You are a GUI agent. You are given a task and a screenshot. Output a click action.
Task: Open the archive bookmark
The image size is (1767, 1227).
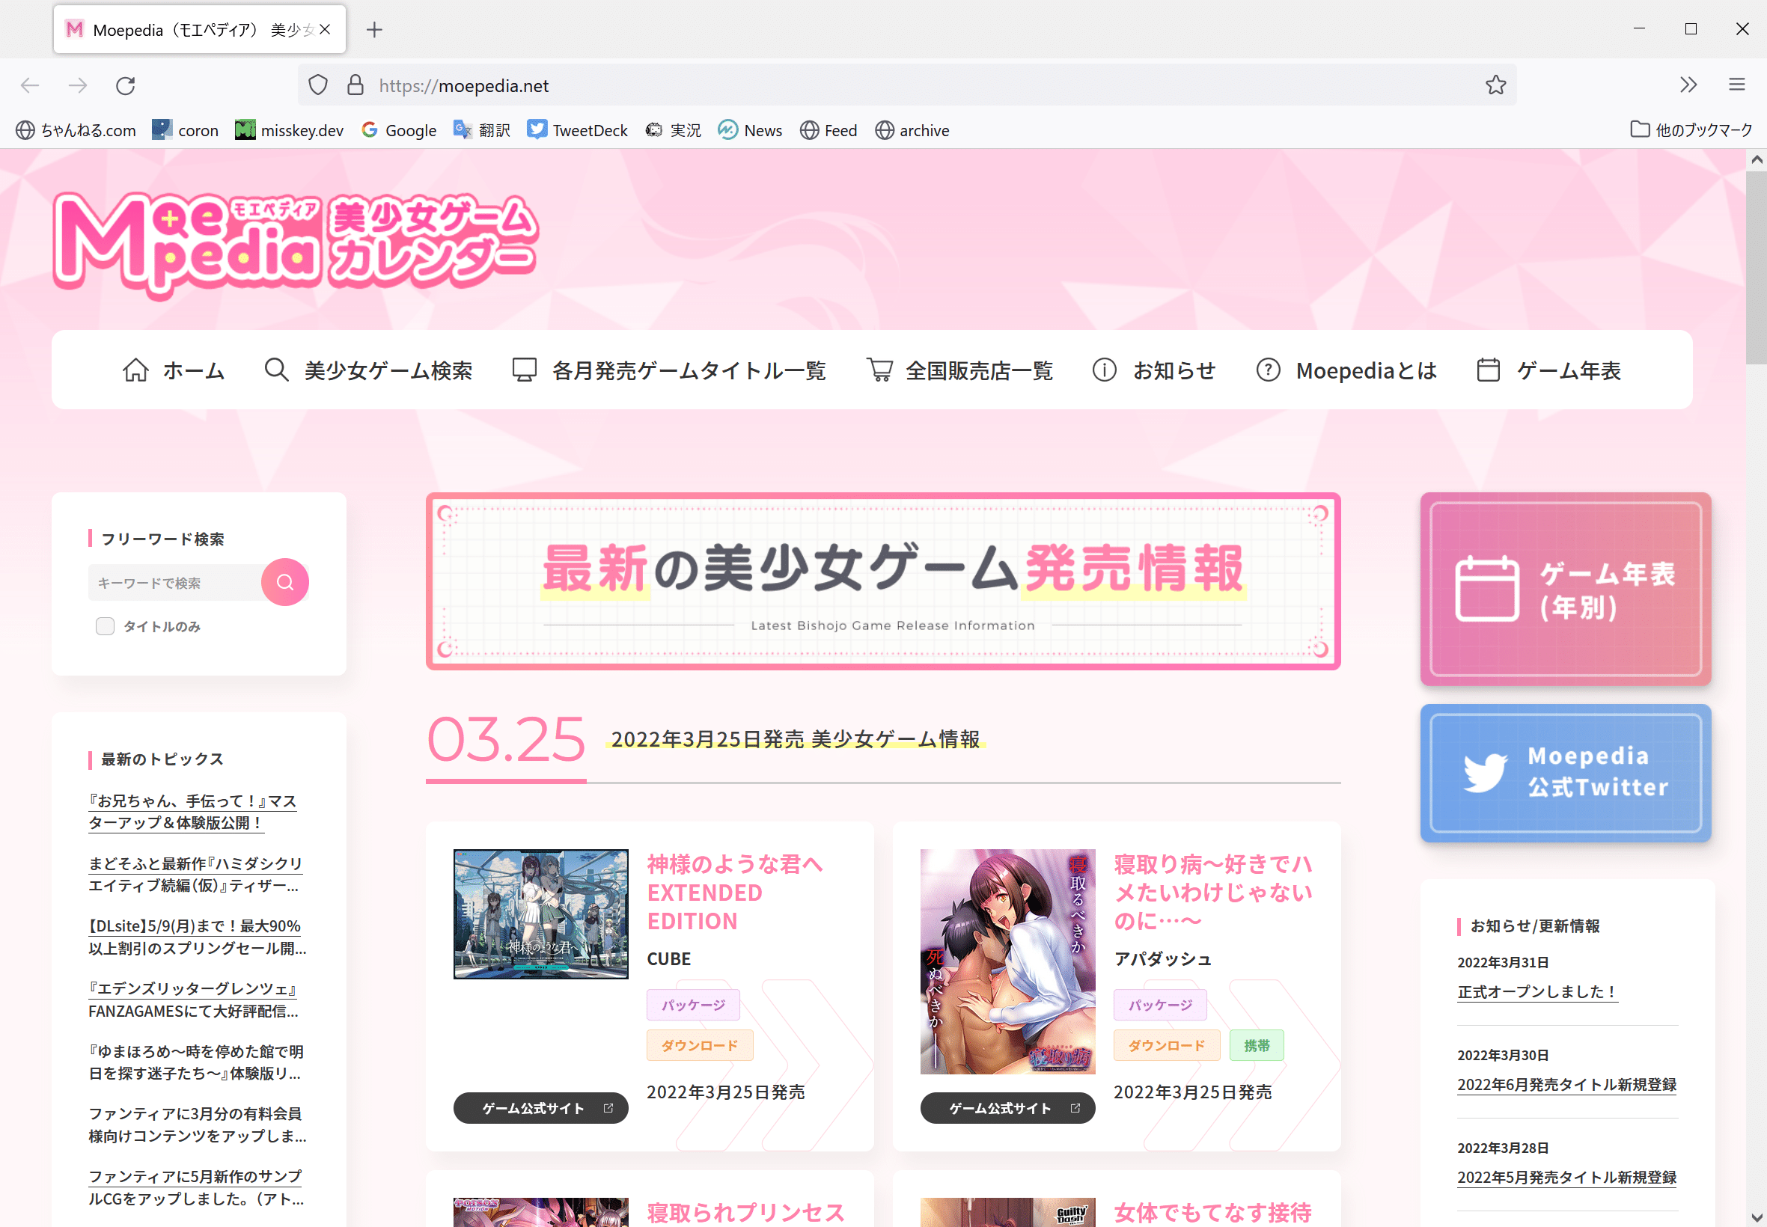tap(913, 131)
